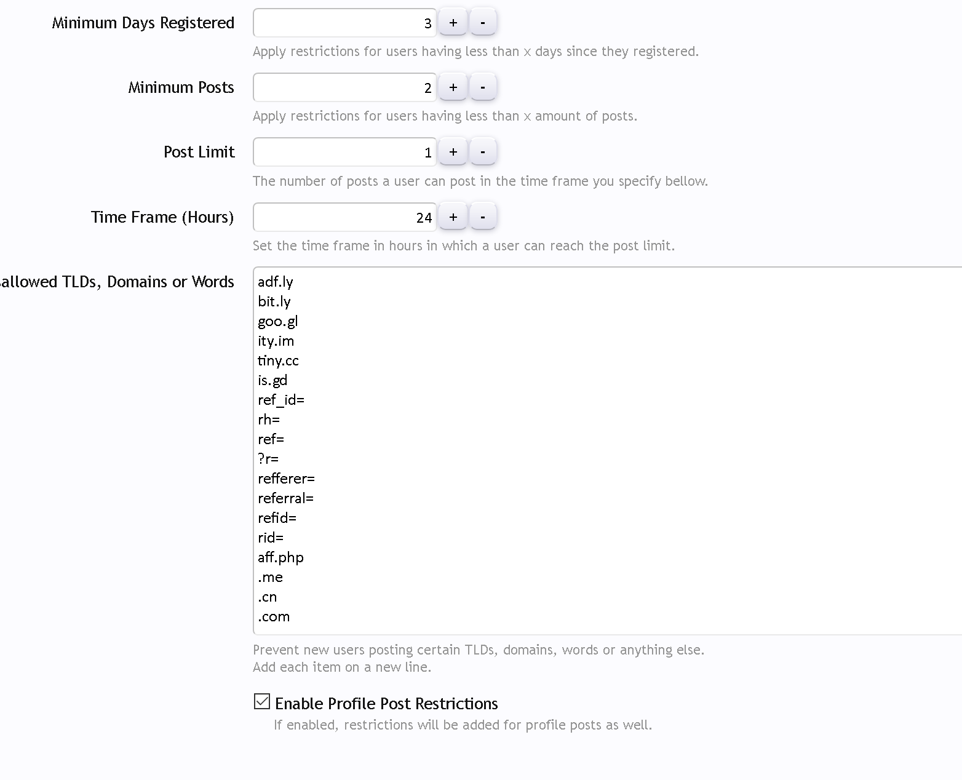
Task: Click the 'Minimum Days Registered' label
Action: (143, 23)
